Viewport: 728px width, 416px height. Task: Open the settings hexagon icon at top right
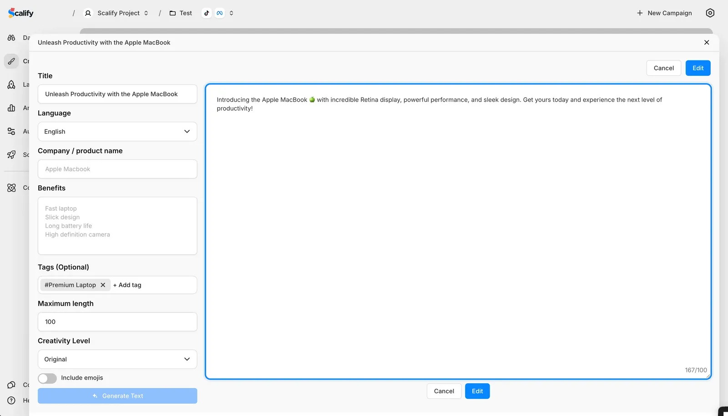(x=710, y=13)
